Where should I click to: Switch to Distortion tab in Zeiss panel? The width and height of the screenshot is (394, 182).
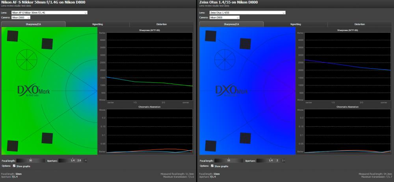pyautogui.click(x=360, y=24)
